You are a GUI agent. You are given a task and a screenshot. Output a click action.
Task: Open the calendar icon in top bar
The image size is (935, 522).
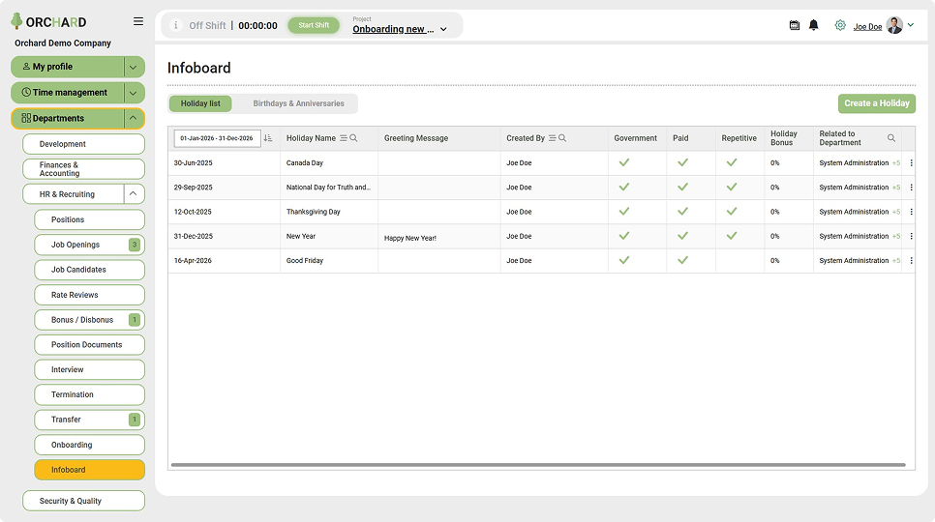795,25
